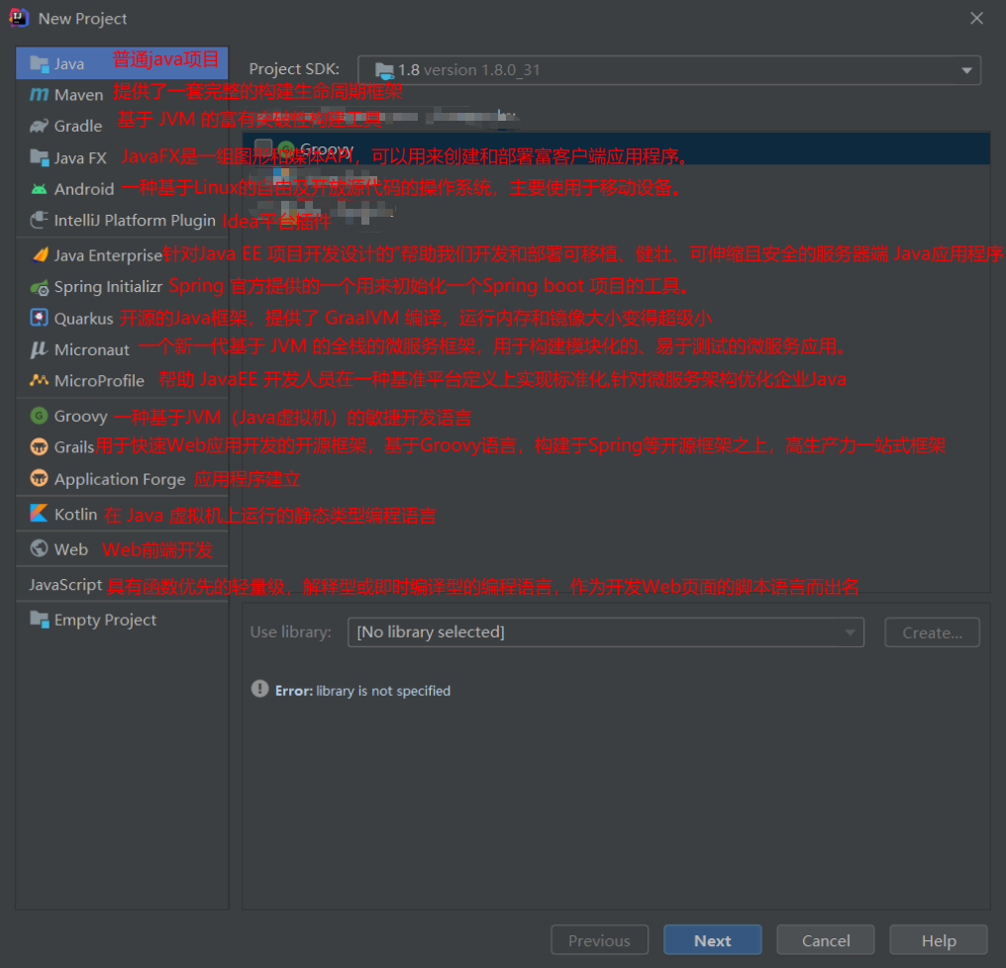The height and width of the screenshot is (968, 1006).
Task: Click the 'New Project' window title
Action: tap(83, 19)
